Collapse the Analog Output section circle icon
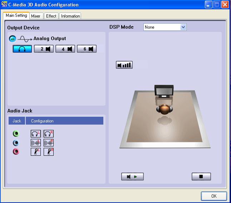 [x=13, y=39]
